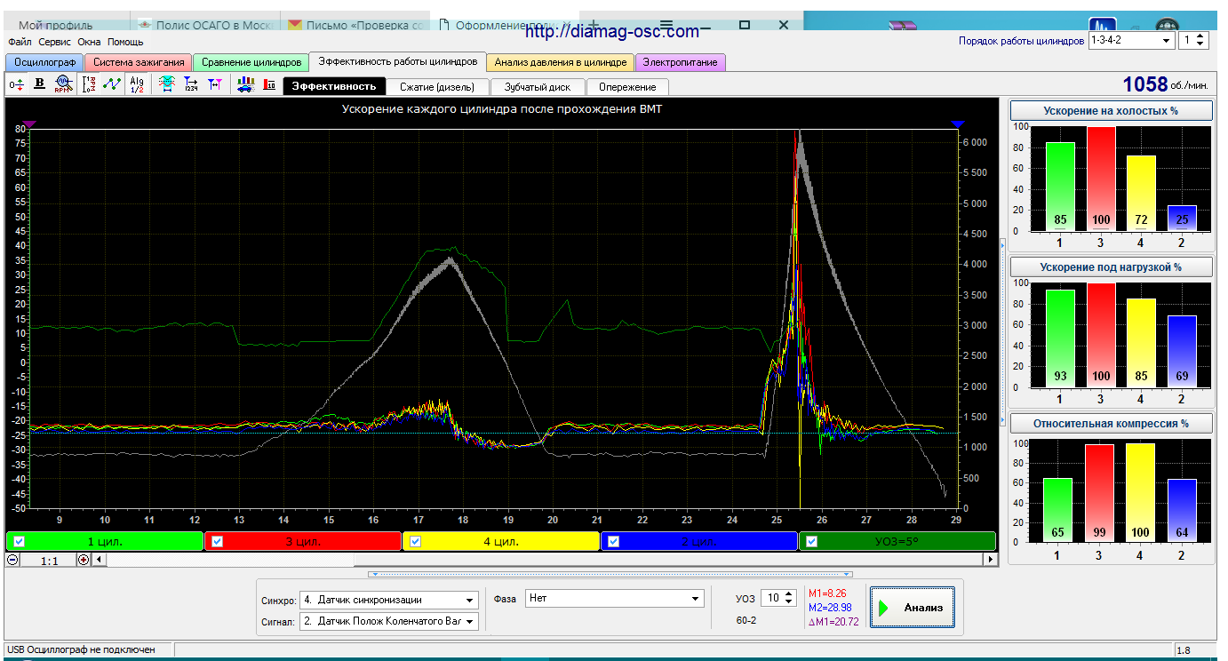The width and height of the screenshot is (1228, 661).
Task: Click the purple triangle marker atop graph
Action: 29,124
